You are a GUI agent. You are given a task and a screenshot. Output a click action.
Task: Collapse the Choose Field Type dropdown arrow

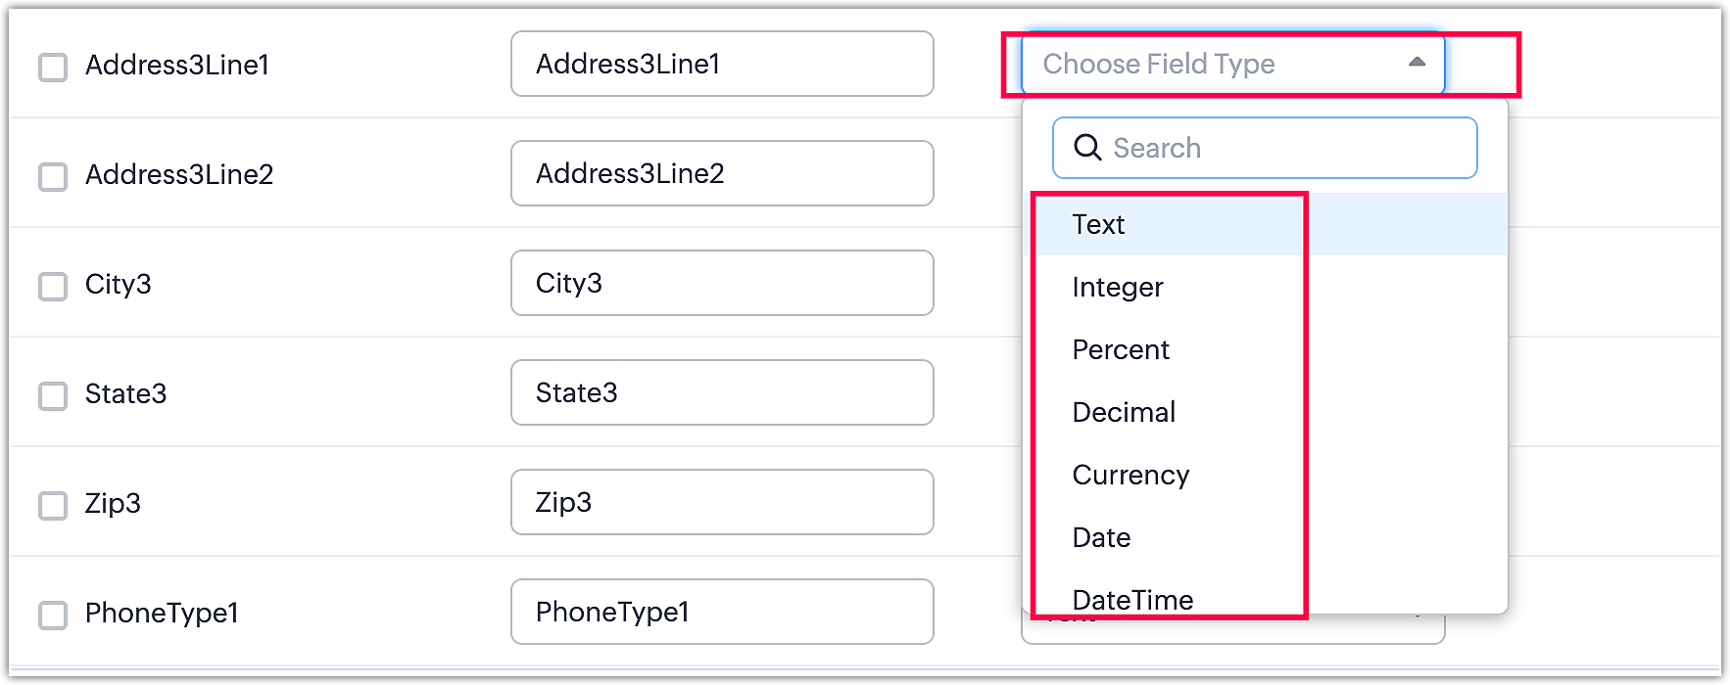(1417, 63)
